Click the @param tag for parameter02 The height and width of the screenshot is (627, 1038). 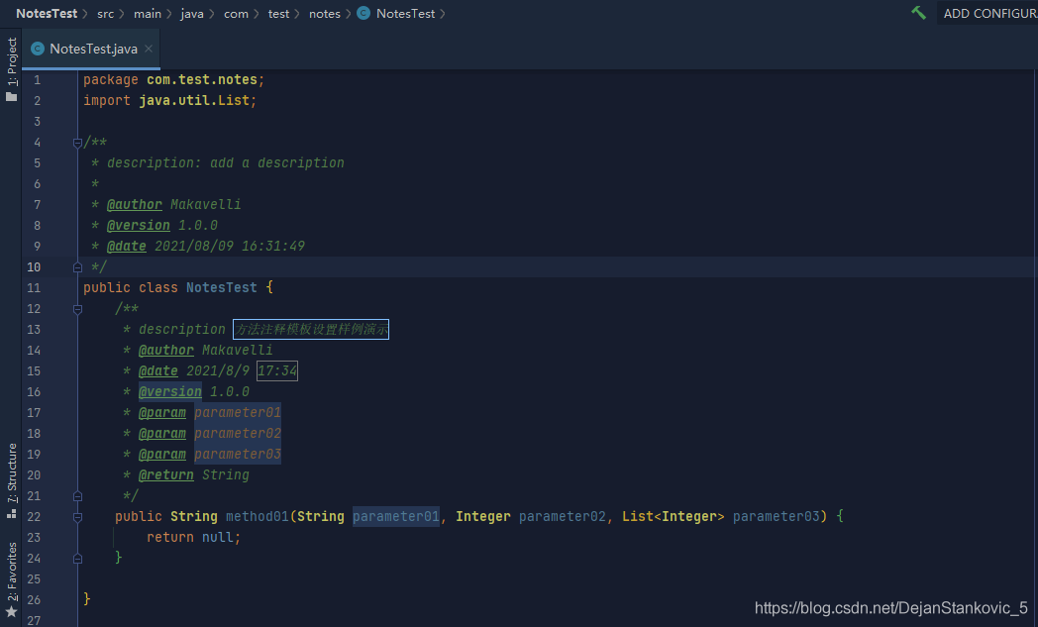[x=162, y=434]
